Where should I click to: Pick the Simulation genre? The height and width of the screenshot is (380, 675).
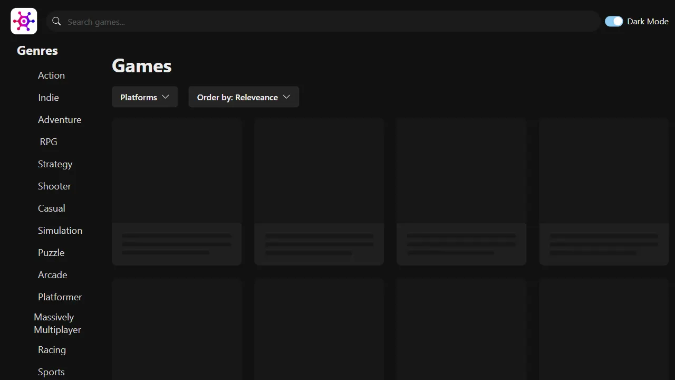[60, 231]
